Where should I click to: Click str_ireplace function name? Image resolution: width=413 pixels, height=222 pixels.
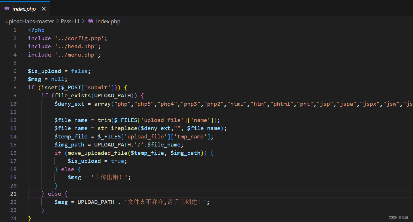[117, 128]
